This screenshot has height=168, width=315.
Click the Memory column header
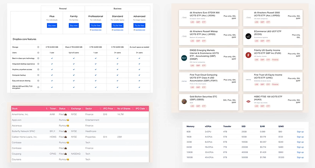pyautogui.click(x=190, y=126)
